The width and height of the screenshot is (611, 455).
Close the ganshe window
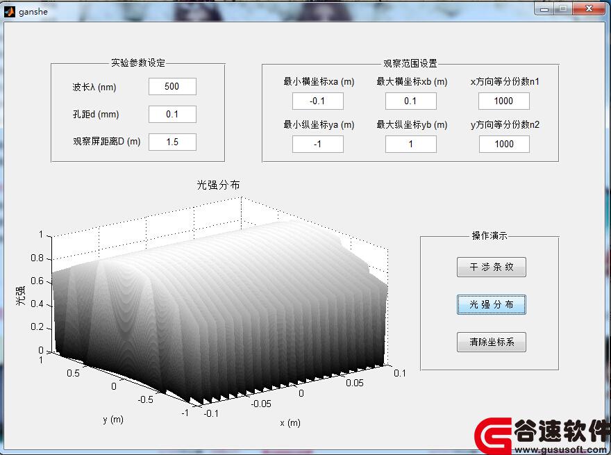(x=589, y=8)
